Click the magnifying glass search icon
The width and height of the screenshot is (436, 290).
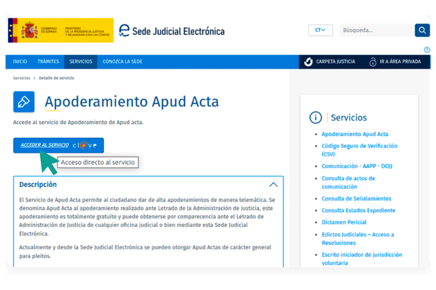coord(422,30)
